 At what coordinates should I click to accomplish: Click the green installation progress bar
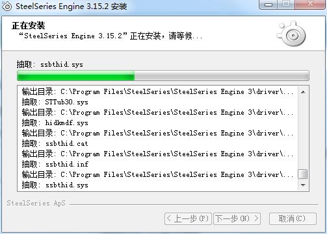coord(163,75)
